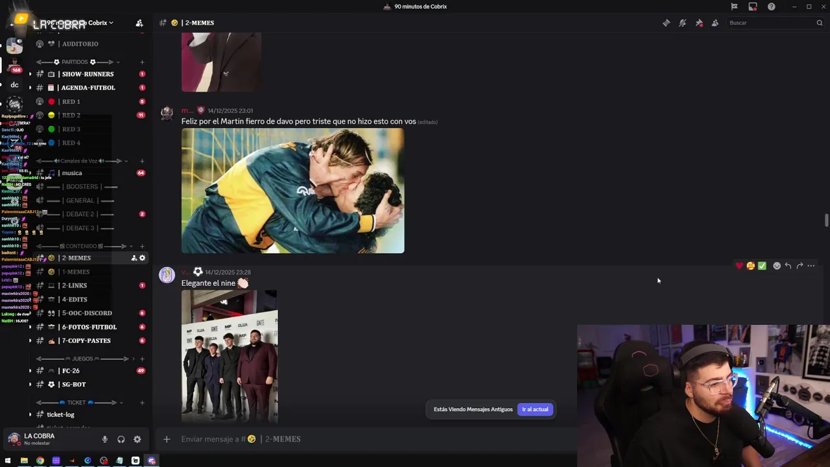The width and height of the screenshot is (830, 467).
Task: Join the RED 2 stage channel
Action: pyautogui.click(x=71, y=115)
